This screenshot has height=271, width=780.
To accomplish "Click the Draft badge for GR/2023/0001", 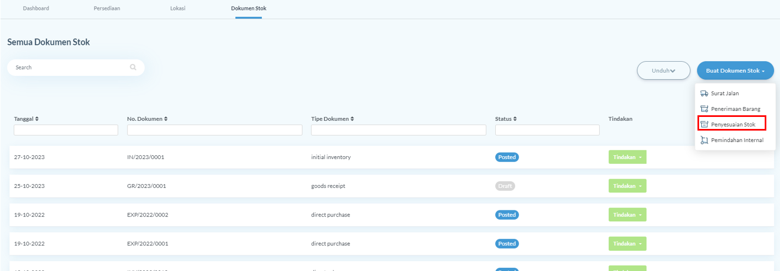I will (x=505, y=186).
